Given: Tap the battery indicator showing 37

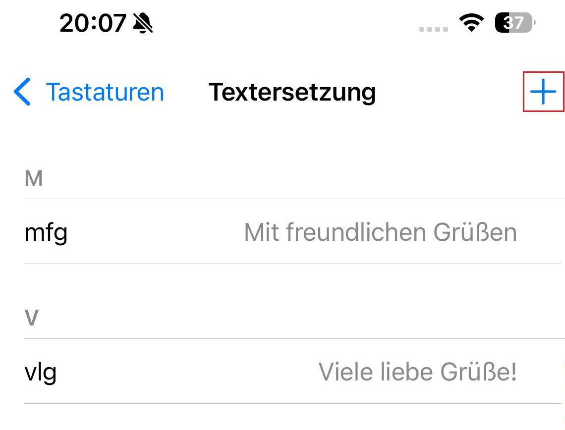Looking at the screenshot, I should click(513, 22).
